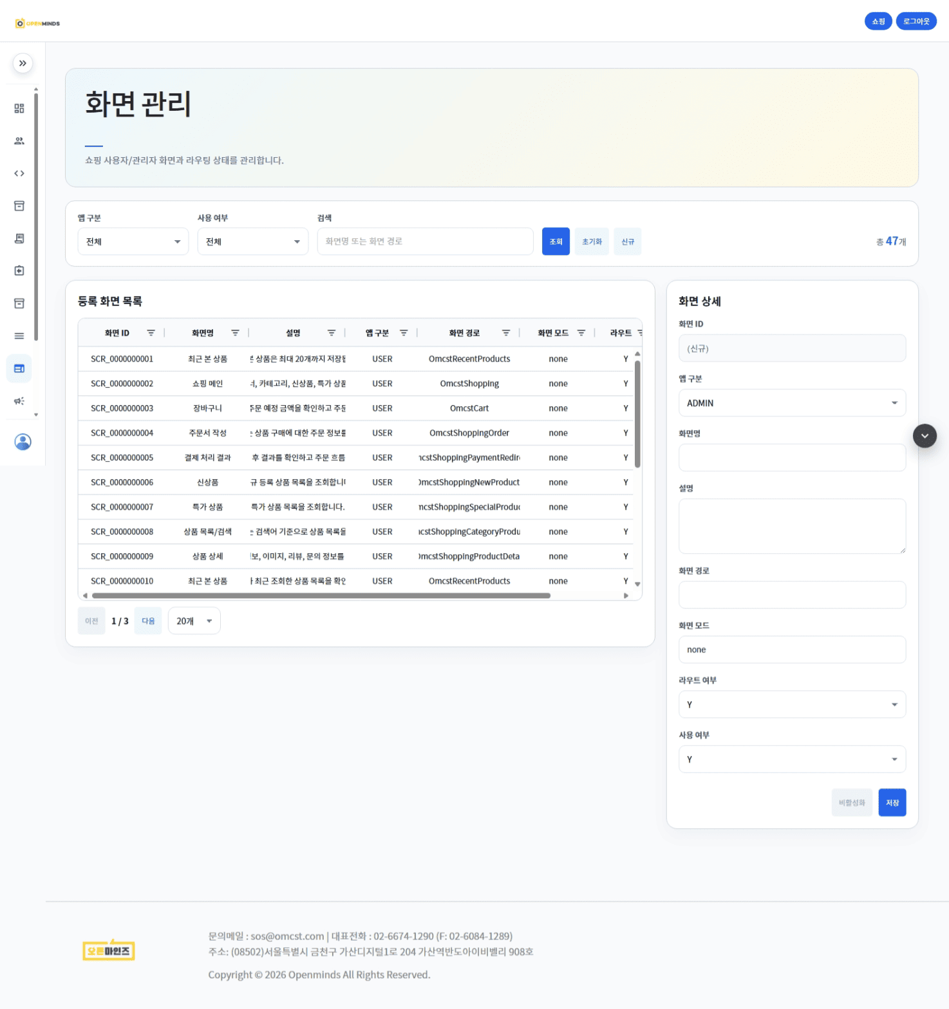Expand the 라우트 여부 dropdown in detail panel
The height and width of the screenshot is (1009, 949).
(792, 704)
